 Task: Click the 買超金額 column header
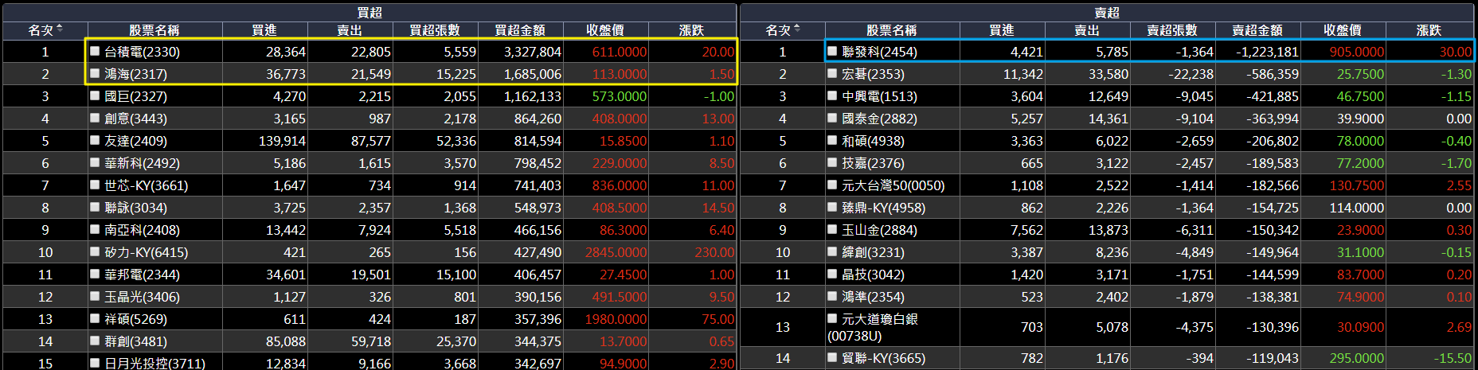coord(520,30)
